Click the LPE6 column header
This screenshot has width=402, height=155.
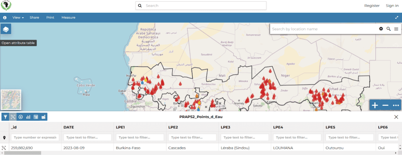tap(387, 127)
